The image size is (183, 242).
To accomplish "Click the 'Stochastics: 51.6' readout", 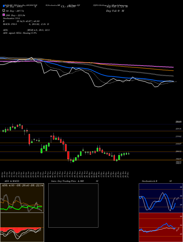I will (11, 18).
